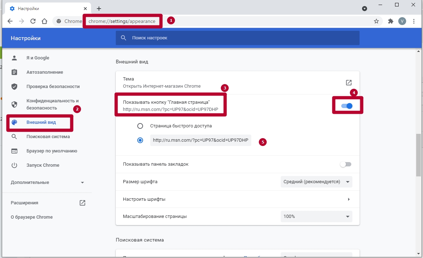The width and height of the screenshot is (423, 258).
Task: Click the clipboard icon for Автозаполнение
Action: coord(14,72)
